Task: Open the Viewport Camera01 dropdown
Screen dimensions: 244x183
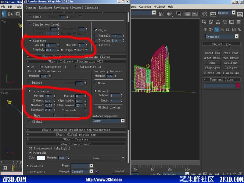Action: tap(82, 171)
